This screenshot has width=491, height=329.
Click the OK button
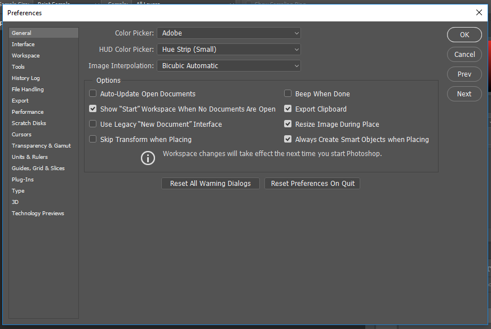tap(464, 35)
